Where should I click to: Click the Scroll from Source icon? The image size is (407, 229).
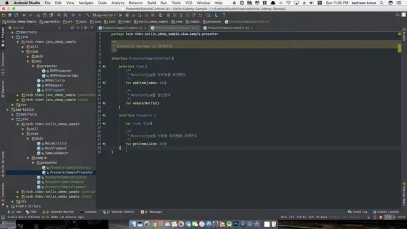72,28
